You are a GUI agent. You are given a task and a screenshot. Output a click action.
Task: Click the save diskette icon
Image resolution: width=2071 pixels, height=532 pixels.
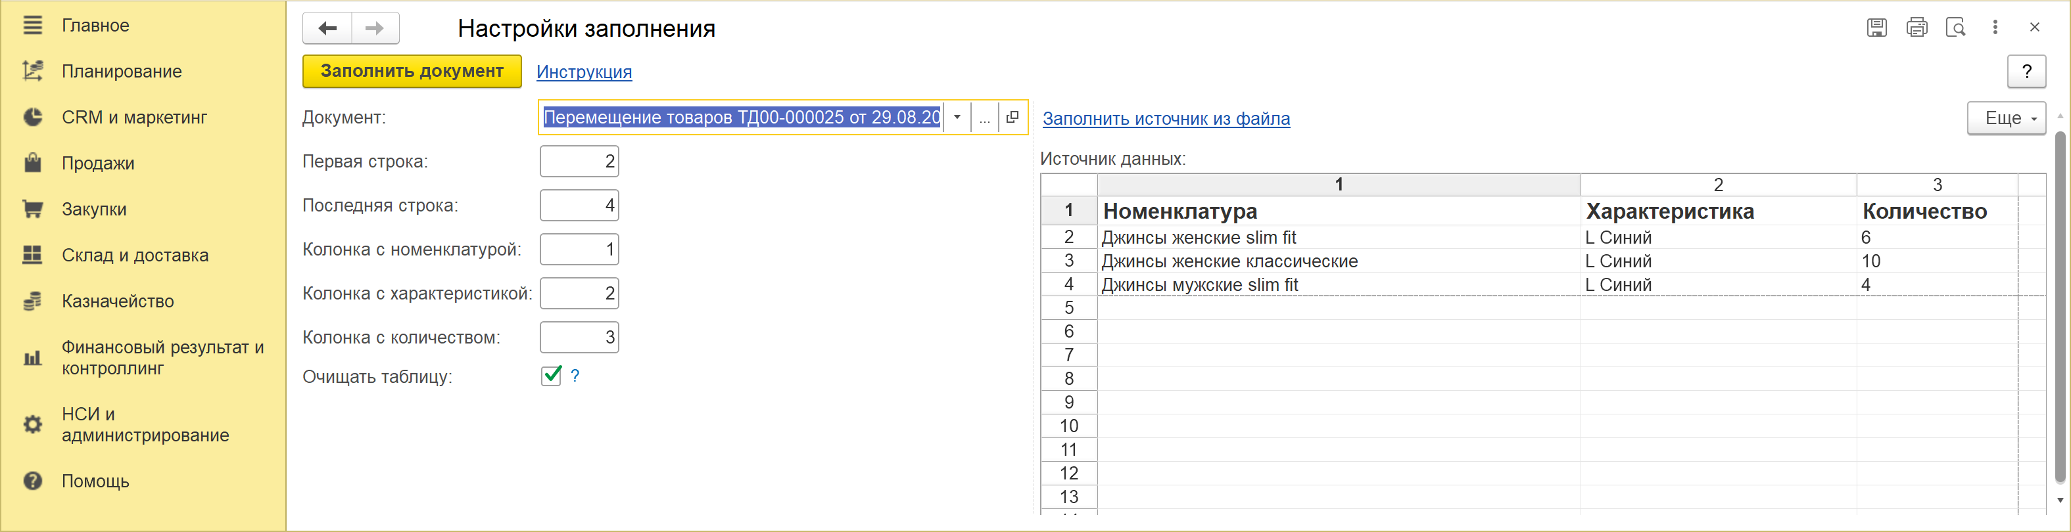click(x=1876, y=28)
